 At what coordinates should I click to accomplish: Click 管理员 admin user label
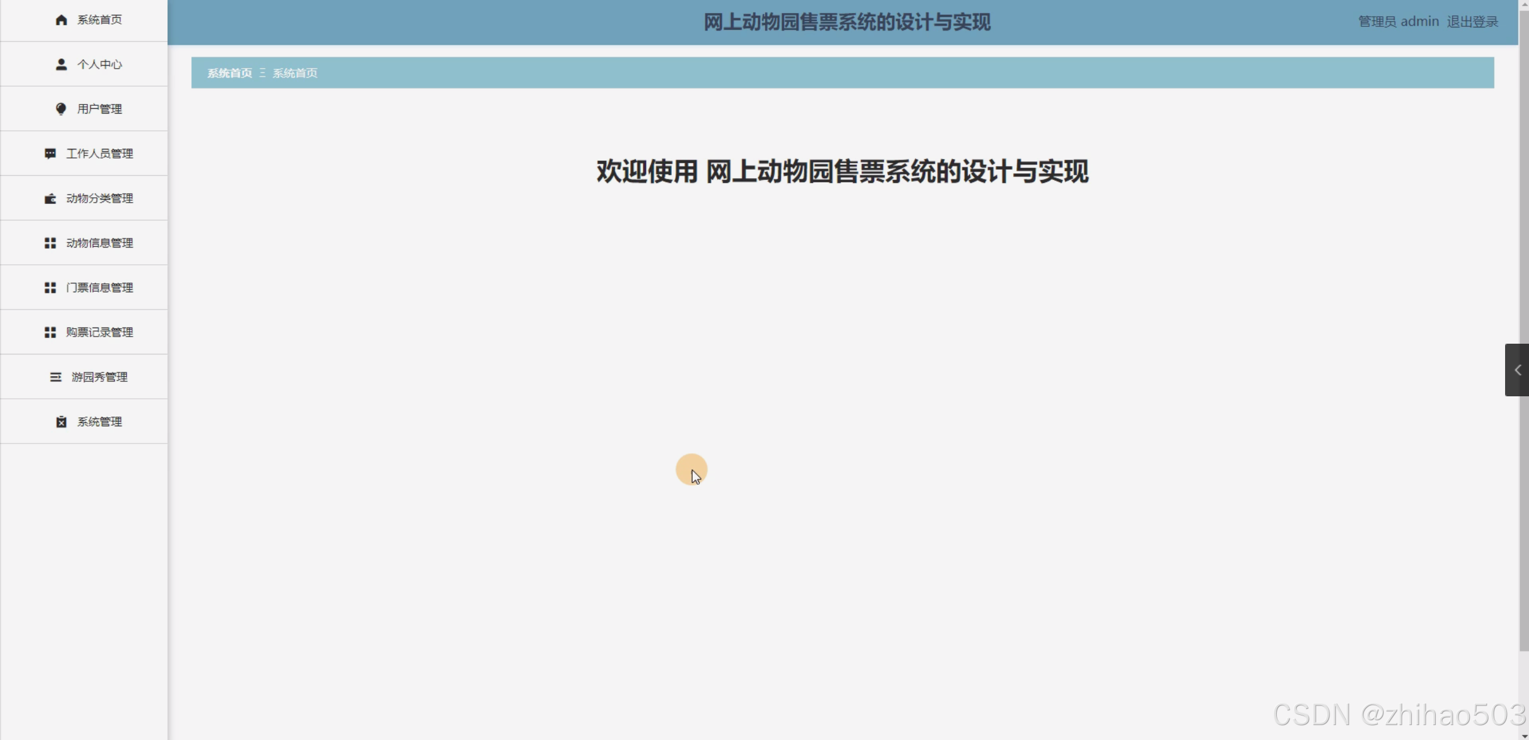[x=1398, y=22]
